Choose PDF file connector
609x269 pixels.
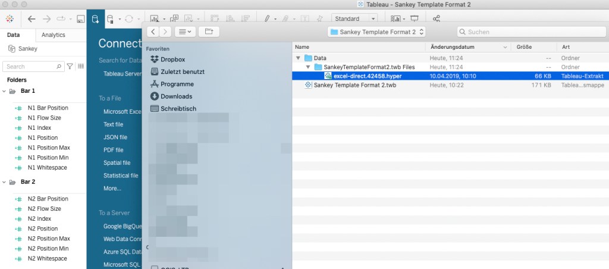[x=113, y=150]
